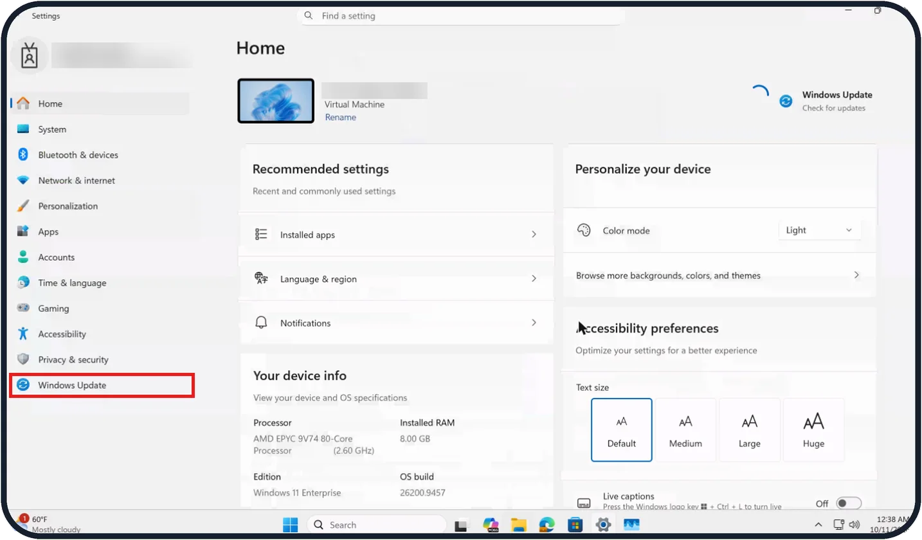Click Check for updates under Windows Update

834,108
